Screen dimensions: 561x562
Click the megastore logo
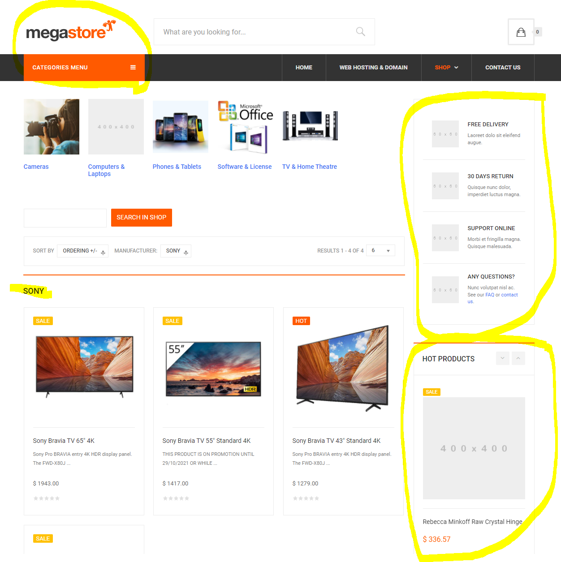(x=71, y=30)
